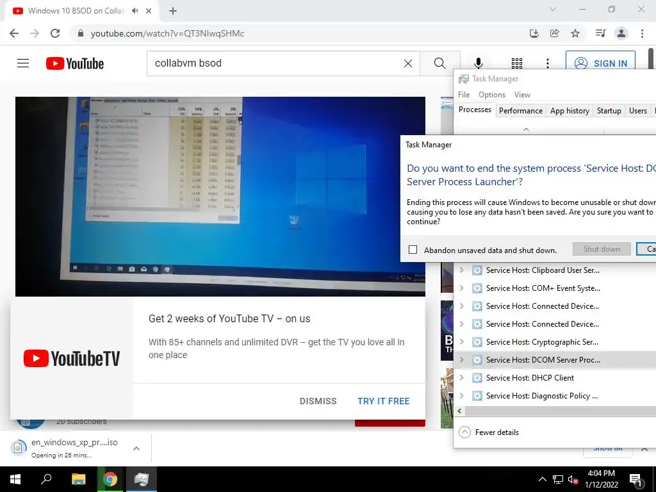The height and width of the screenshot is (492, 656).
Task: Go forward in Chrome
Action: [x=35, y=33]
